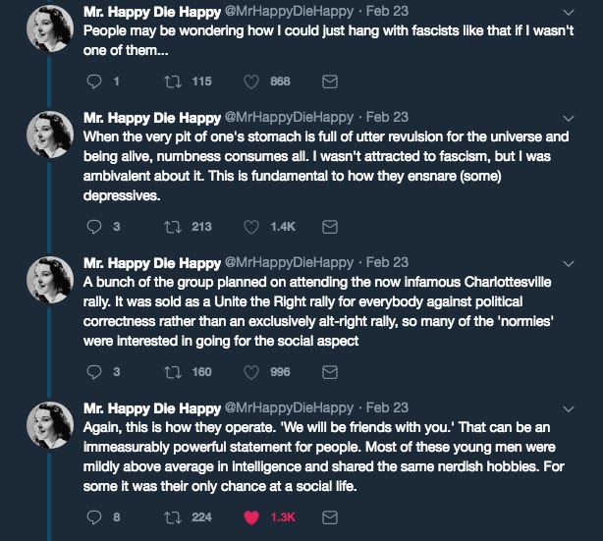Share the 'utter revulsion' tweet via envelope icon
Viewport: 603px width, 541px height.
[330, 227]
